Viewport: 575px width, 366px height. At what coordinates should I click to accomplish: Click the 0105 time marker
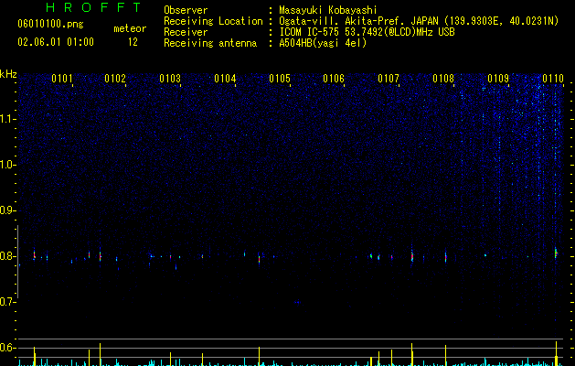click(280, 79)
